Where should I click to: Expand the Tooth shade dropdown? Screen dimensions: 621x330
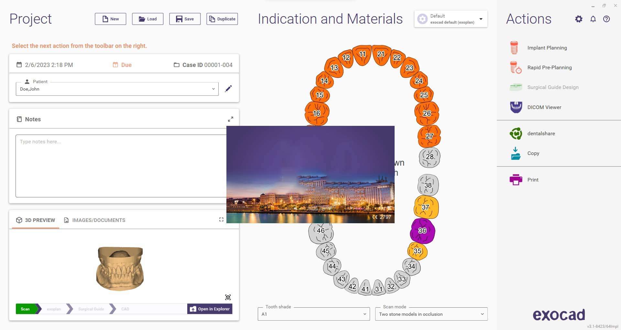[313, 314]
